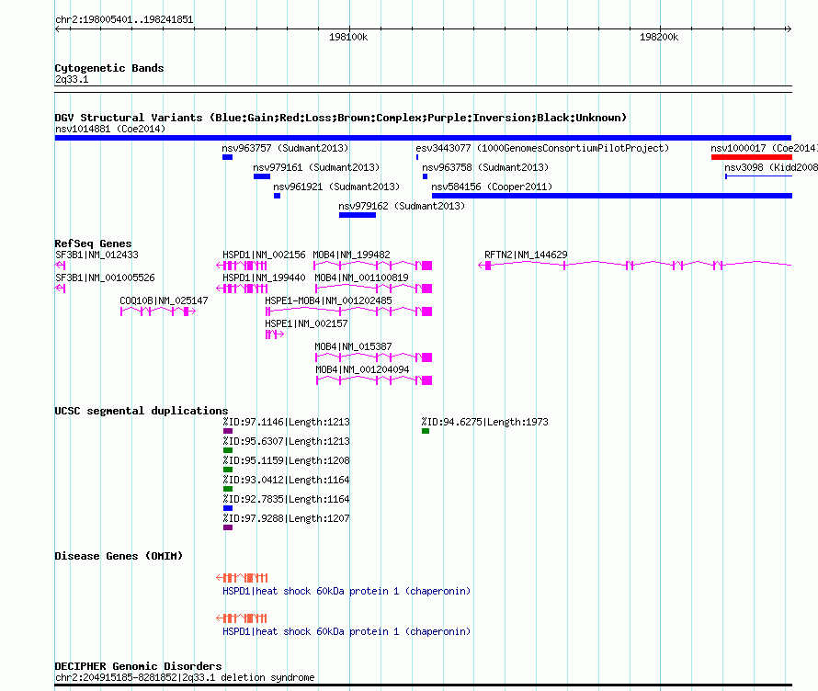Open the MOB4|NM_001100819 gene label
818x691 pixels.
click(x=361, y=278)
